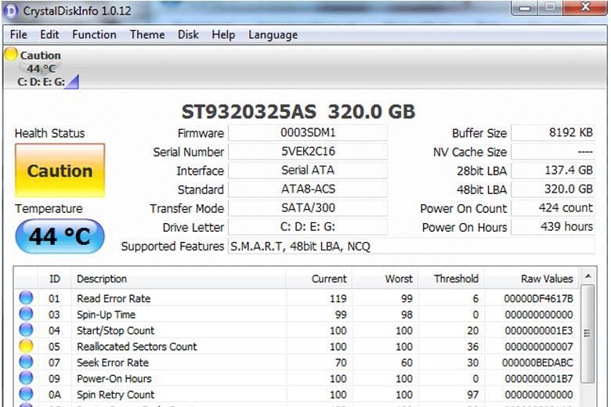Image resolution: width=611 pixels, height=407 pixels.
Task: Click the yellow Caution health status button
Action: tap(60, 171)
